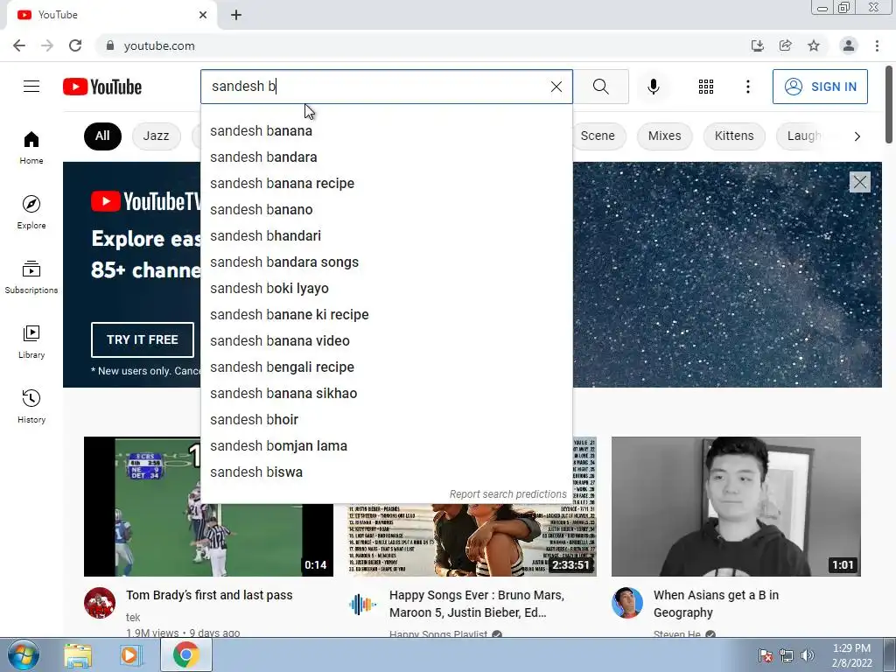Screen dimensions: 896x672
Task: Open the Chrome profile avatar icon
Action: pyautogui.click(x=849, y=45)
